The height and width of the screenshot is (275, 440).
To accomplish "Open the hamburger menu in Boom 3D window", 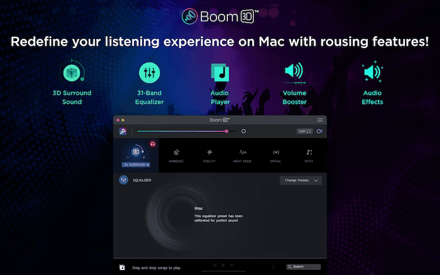I will coord(320,119).
